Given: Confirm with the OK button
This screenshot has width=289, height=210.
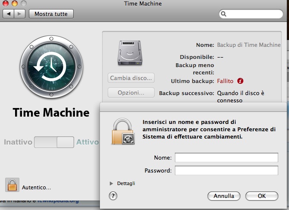Looking at the screenshot, I should pyautogui.click(x=262, y=196).
